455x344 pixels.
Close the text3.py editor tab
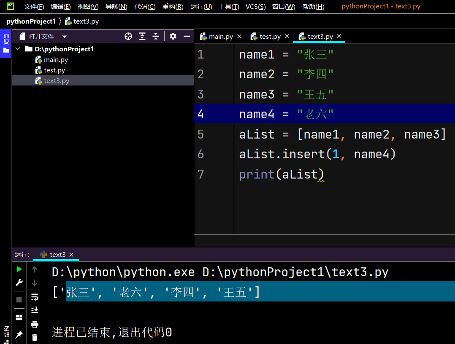coord(339,37)
